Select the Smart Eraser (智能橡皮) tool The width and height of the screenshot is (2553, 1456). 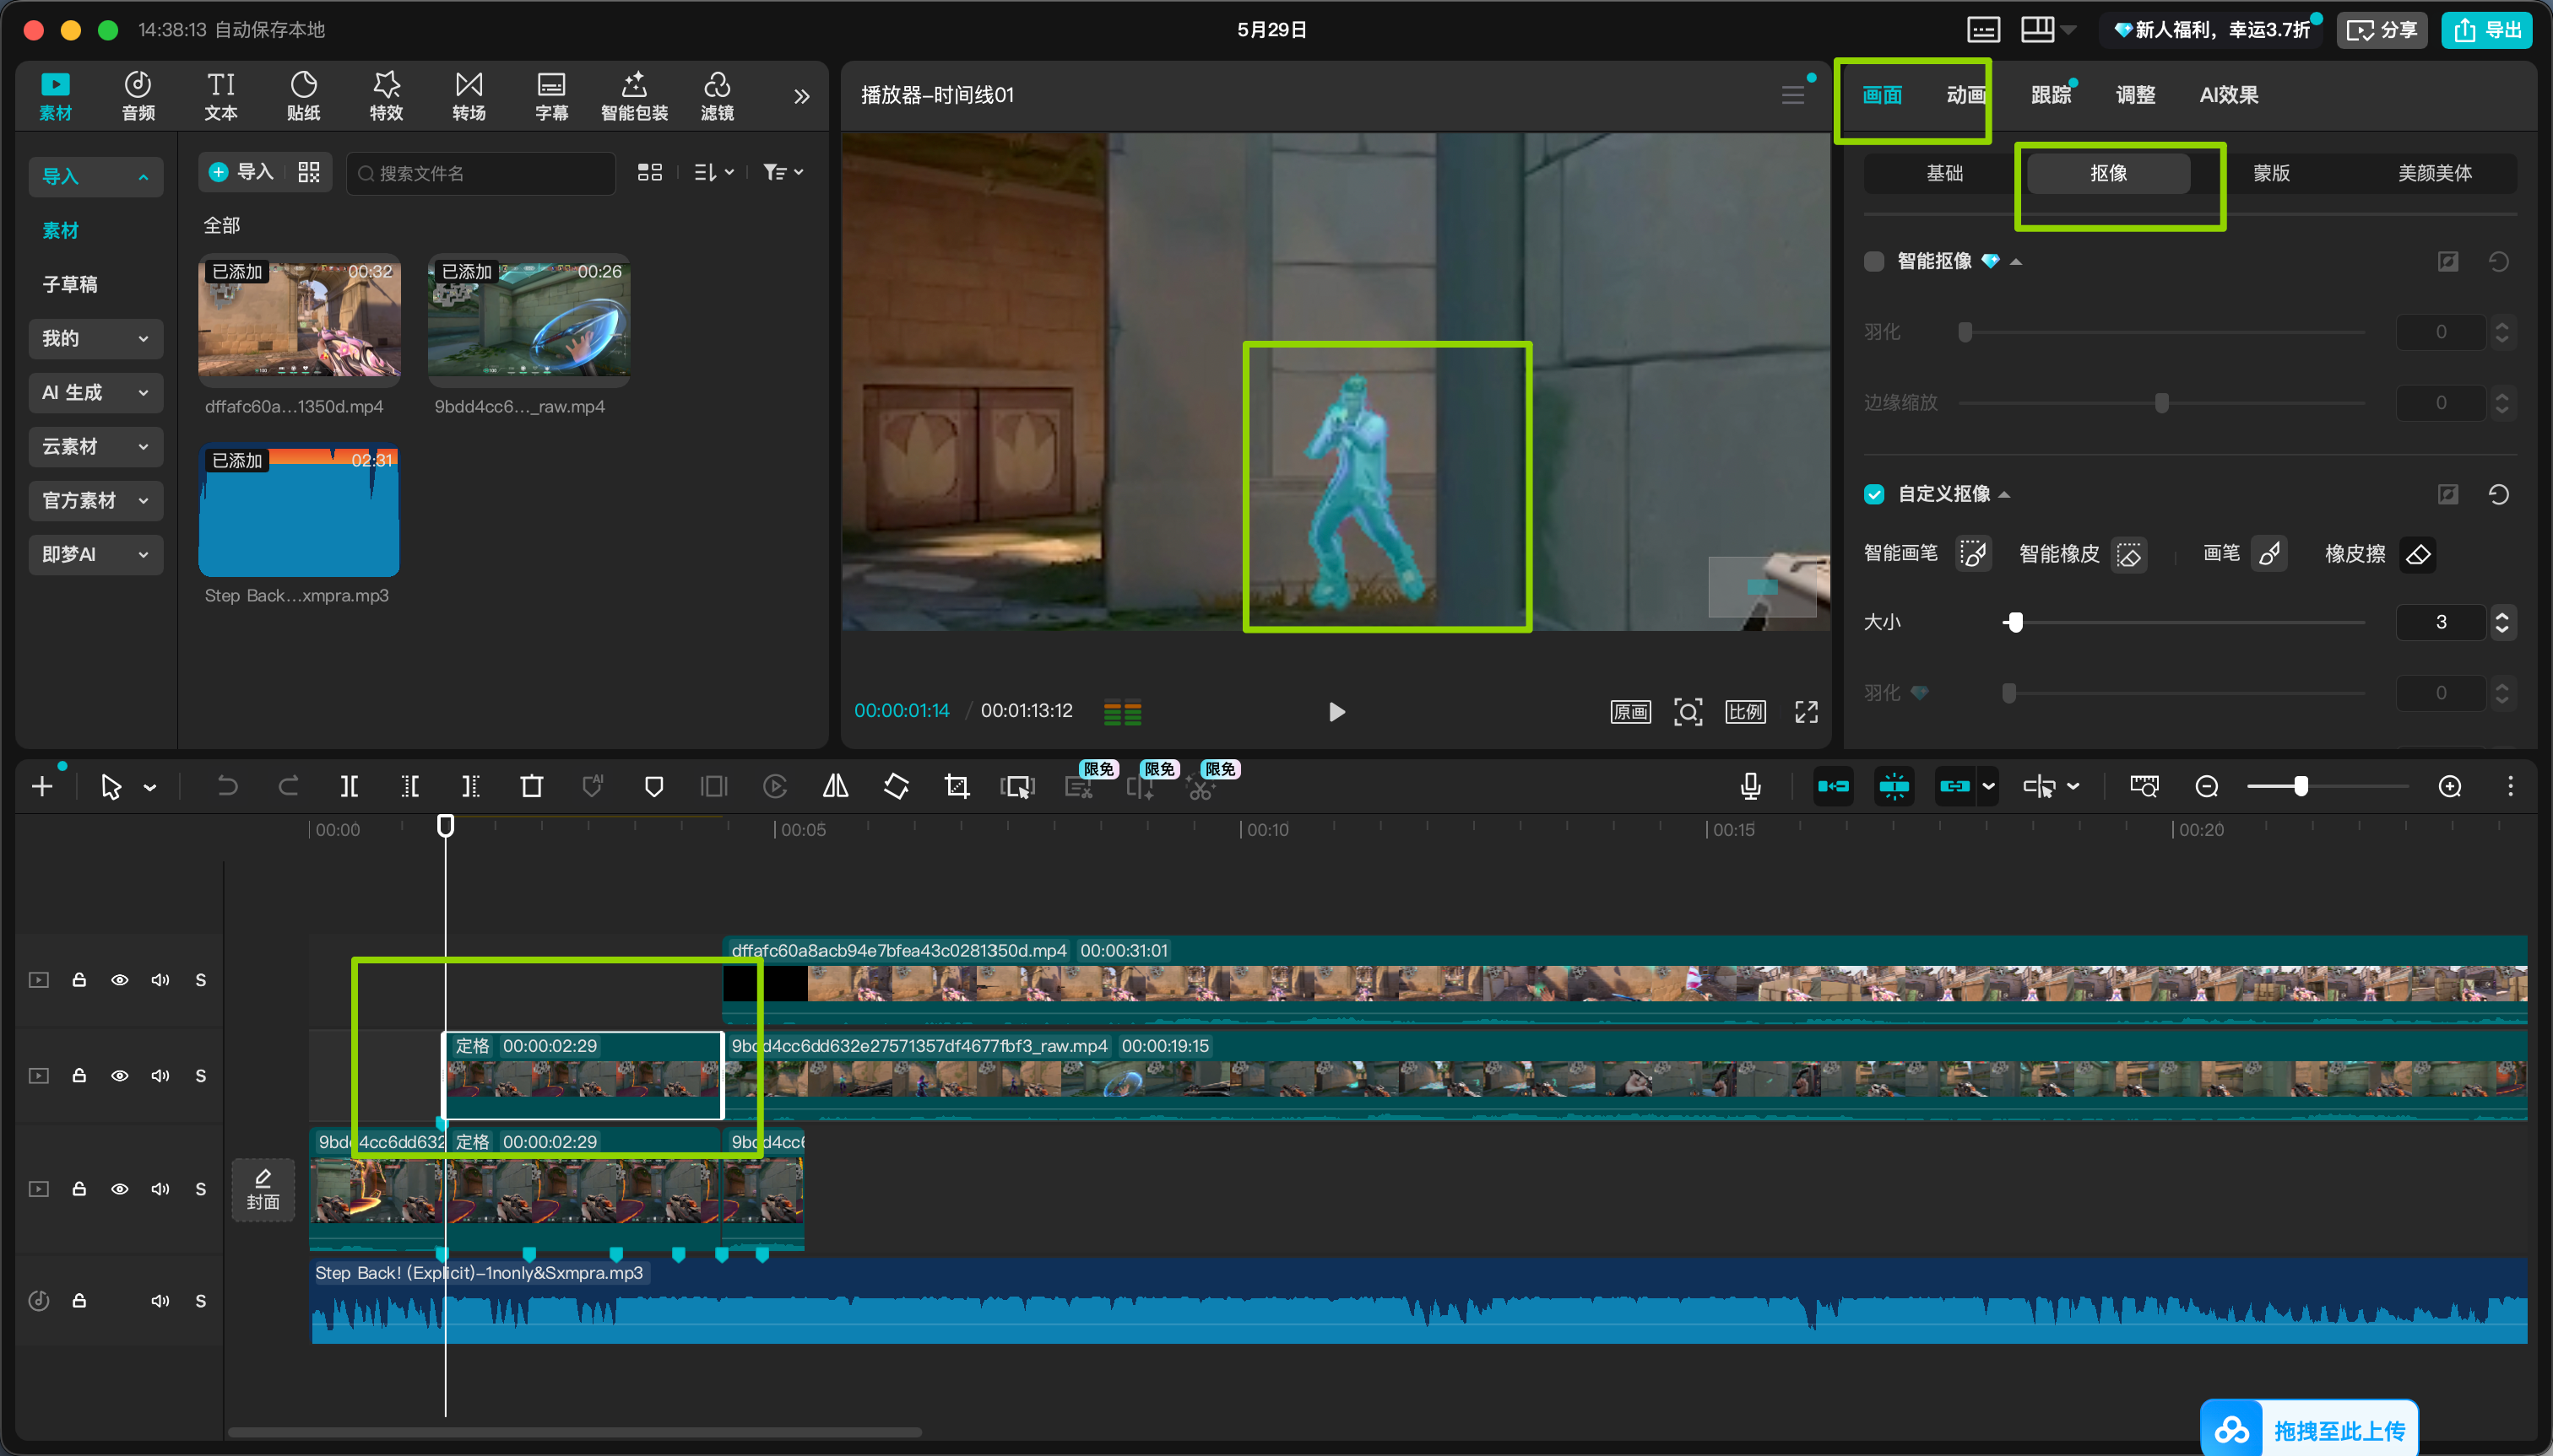click(2128, 554)
